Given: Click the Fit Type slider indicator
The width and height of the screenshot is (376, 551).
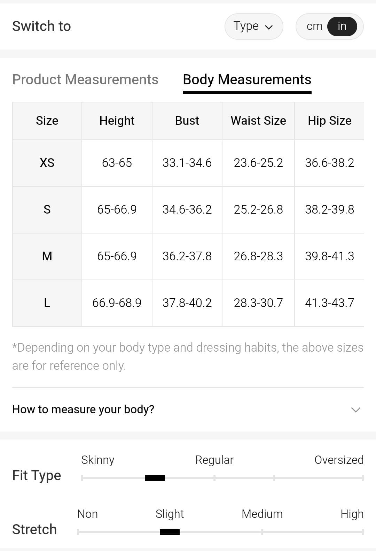Looking at the screenshot, I should (155, 478).
